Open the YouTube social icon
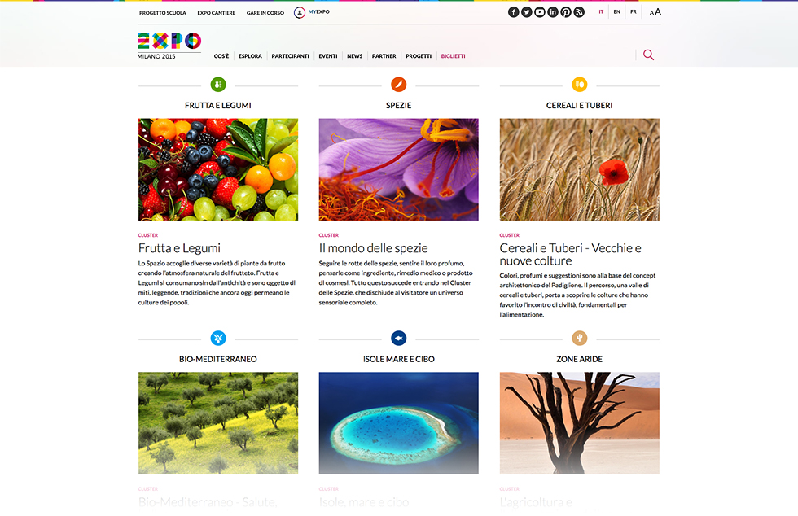The image size is (798, 516). [x=540, y=12]
